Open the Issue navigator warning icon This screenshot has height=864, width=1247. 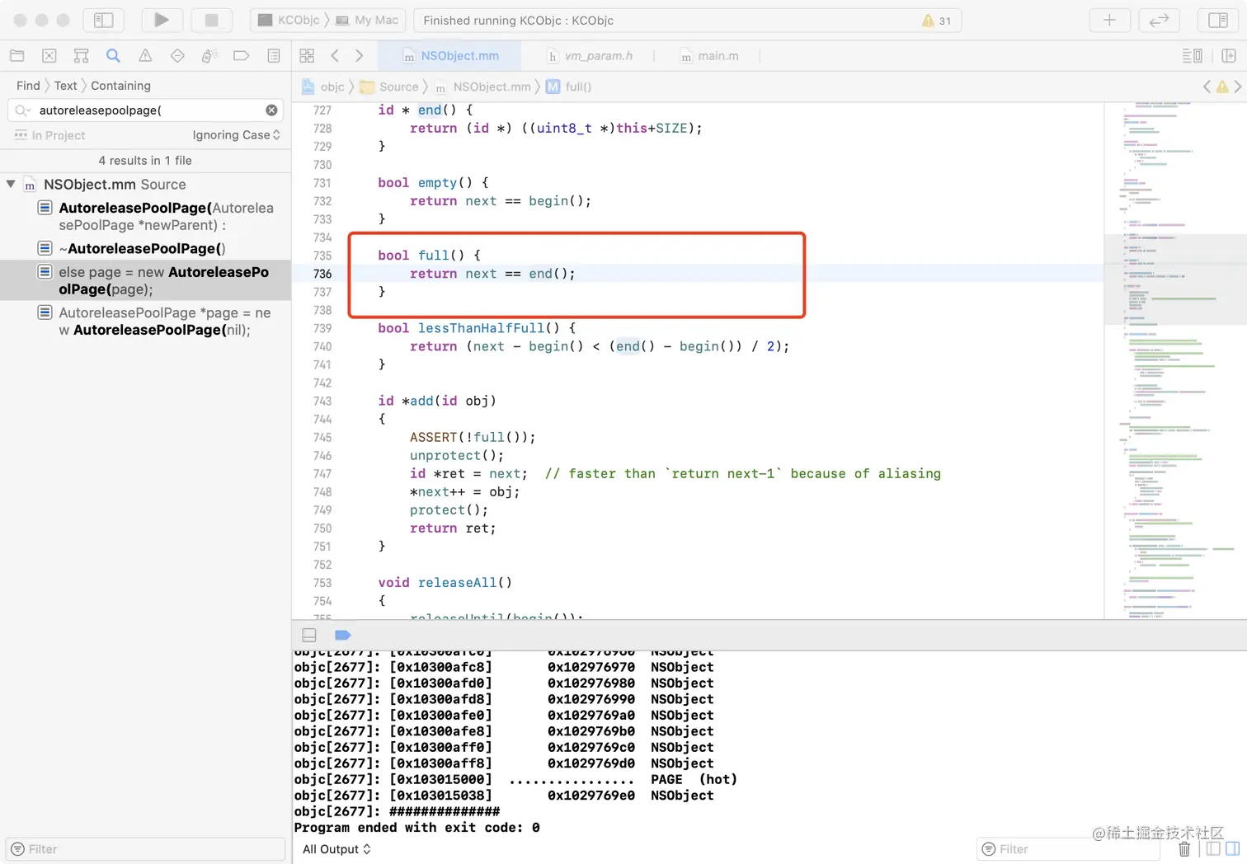point(145,56)
